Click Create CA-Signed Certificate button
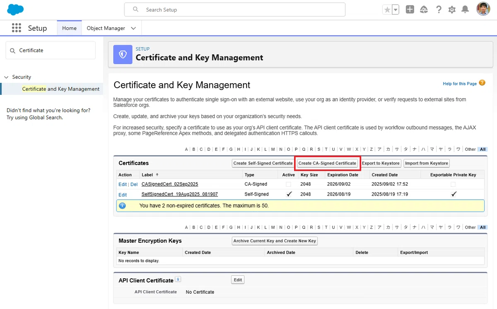 328,163
